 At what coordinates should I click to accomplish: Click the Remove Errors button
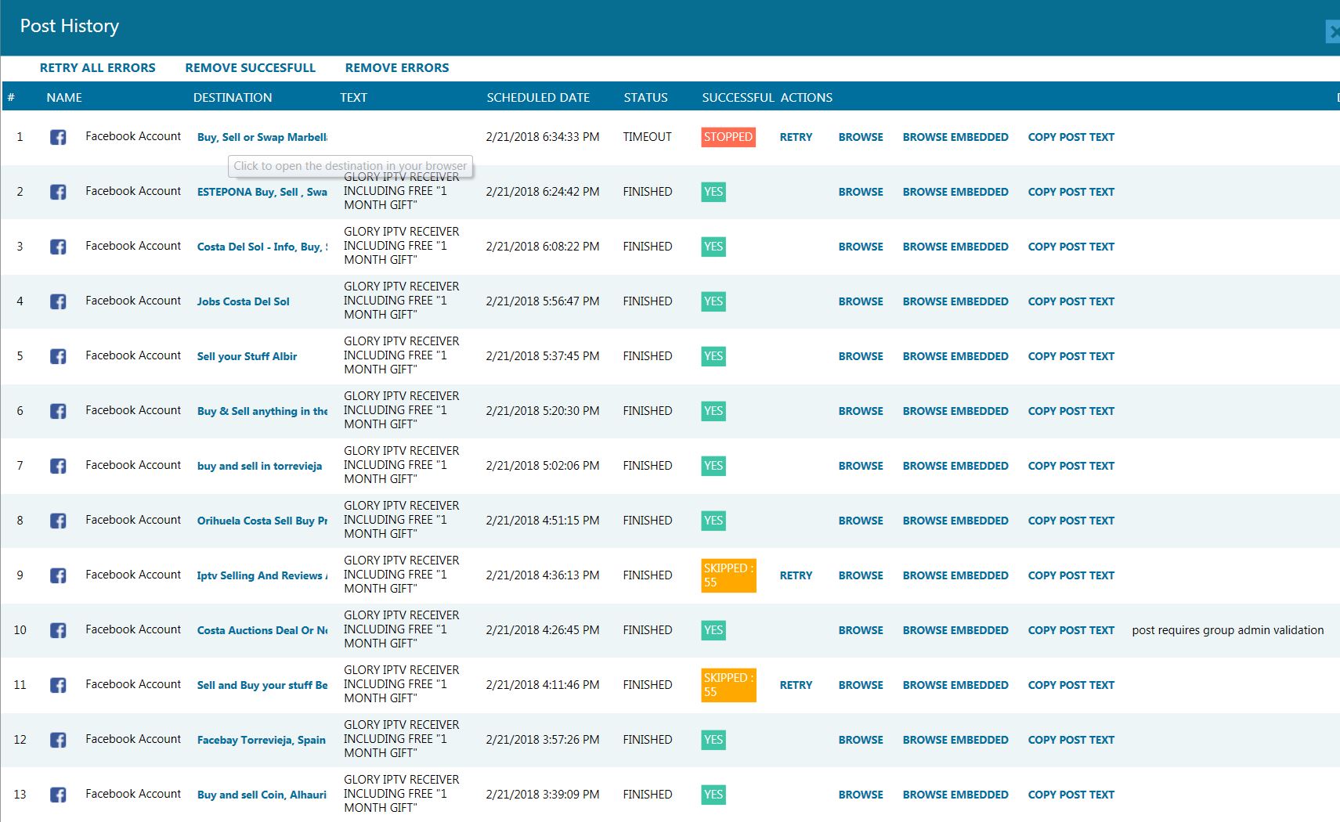pos(397,68)
